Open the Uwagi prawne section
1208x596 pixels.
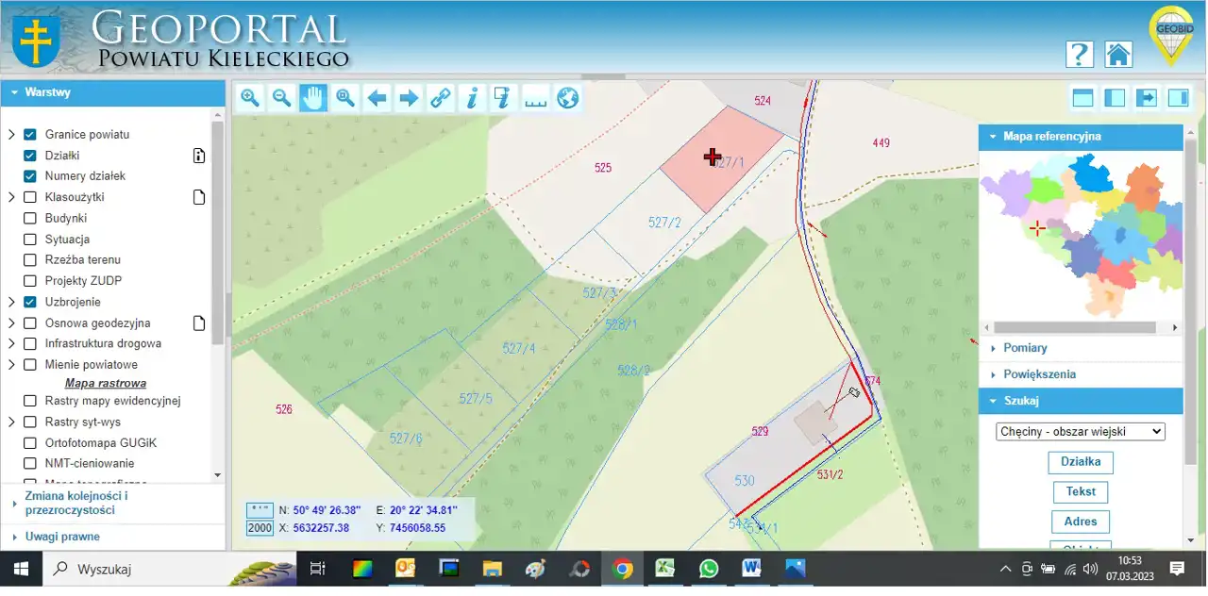coord(62,537)
